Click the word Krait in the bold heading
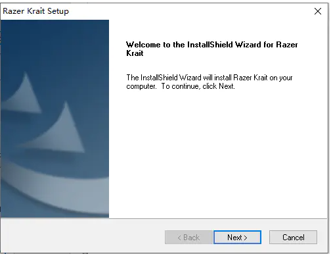This screenshot has height=254, width=331. tap(135, 53)
